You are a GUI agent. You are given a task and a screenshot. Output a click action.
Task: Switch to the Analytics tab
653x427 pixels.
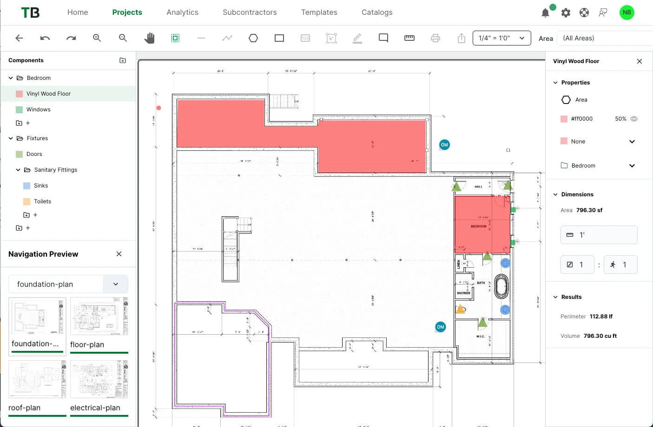pyautogui.click(x=182, y=13)
